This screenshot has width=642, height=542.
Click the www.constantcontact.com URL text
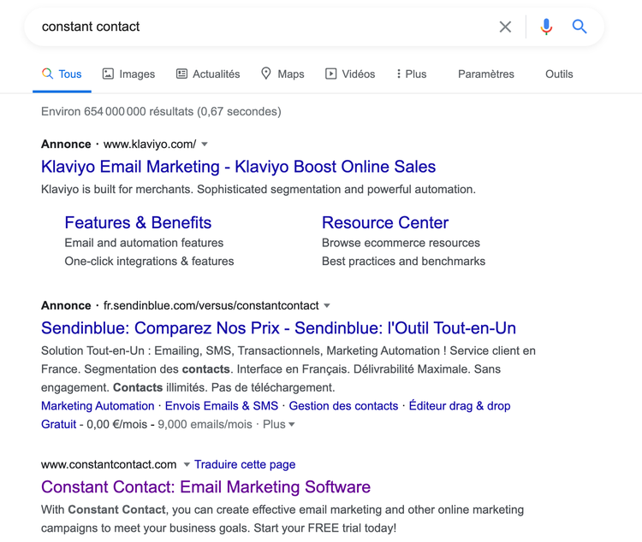109,465
